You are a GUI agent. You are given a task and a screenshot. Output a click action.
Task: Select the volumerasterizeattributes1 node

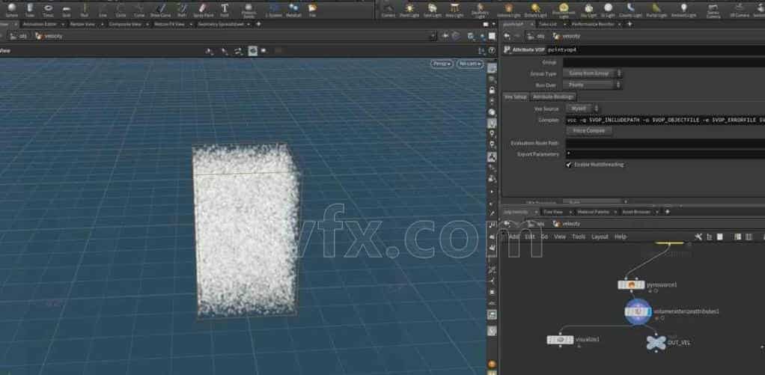click(x=637, y=311)
